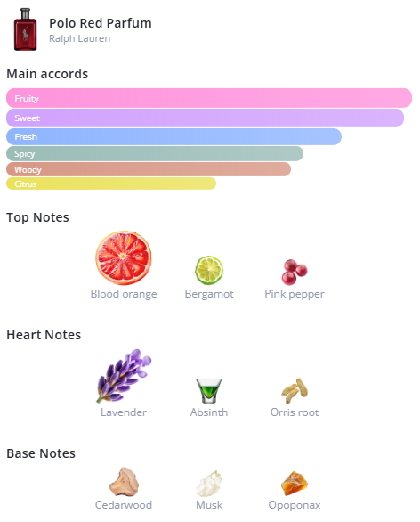Click the Cedarwood chunk icon
Screen dimensions: 420x522
pos(124,481)
